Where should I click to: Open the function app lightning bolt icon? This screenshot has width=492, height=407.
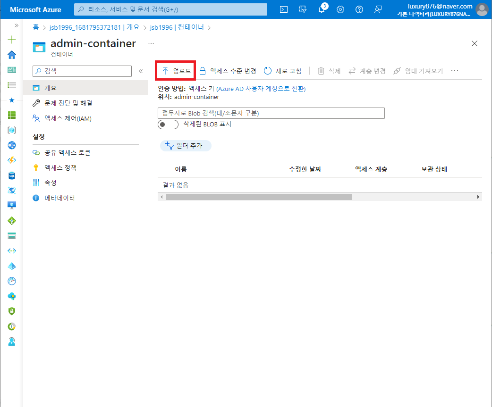click(x=12, y=160)
